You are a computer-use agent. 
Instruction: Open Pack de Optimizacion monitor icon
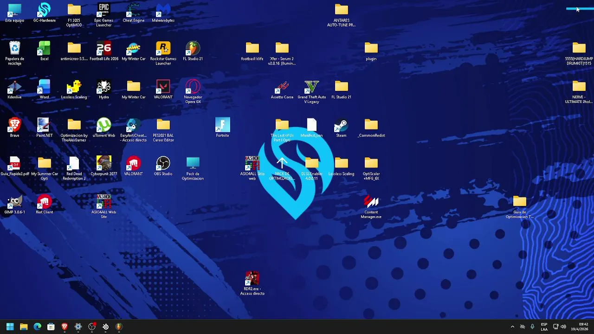click(193, 168)
